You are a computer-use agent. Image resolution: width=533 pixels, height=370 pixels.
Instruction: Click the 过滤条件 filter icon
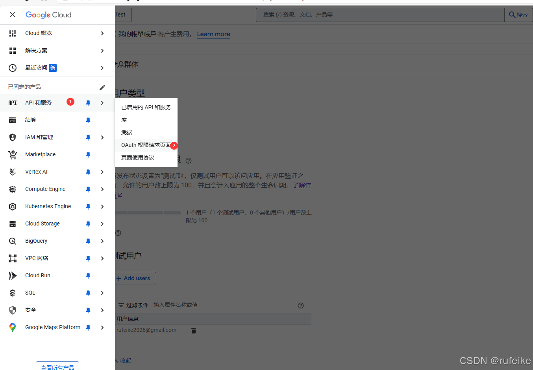pos(121,305)
